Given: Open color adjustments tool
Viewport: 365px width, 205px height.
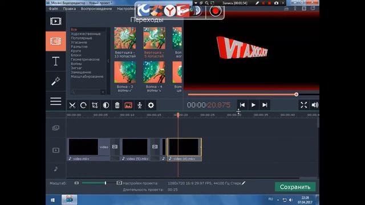Looking at the screenshot, I should tap(106, 105).
